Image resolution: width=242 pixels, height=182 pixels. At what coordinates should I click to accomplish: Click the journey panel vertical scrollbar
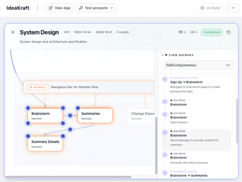pyautogui.click(x=237, y=121)
